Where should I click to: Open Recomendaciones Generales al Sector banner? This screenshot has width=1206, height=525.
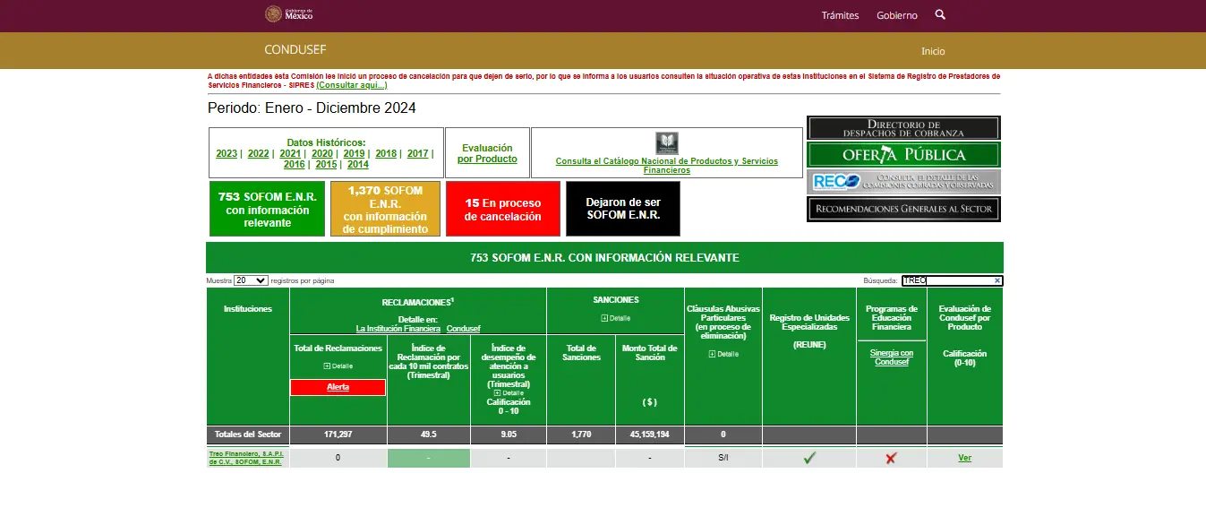903,209
